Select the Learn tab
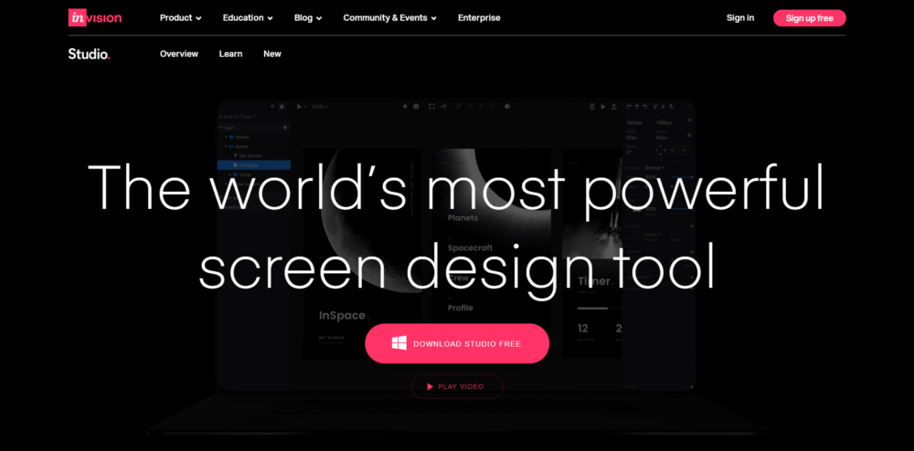Image resolution: width=914 pixels, height=451 pixels. click(231, 54)
